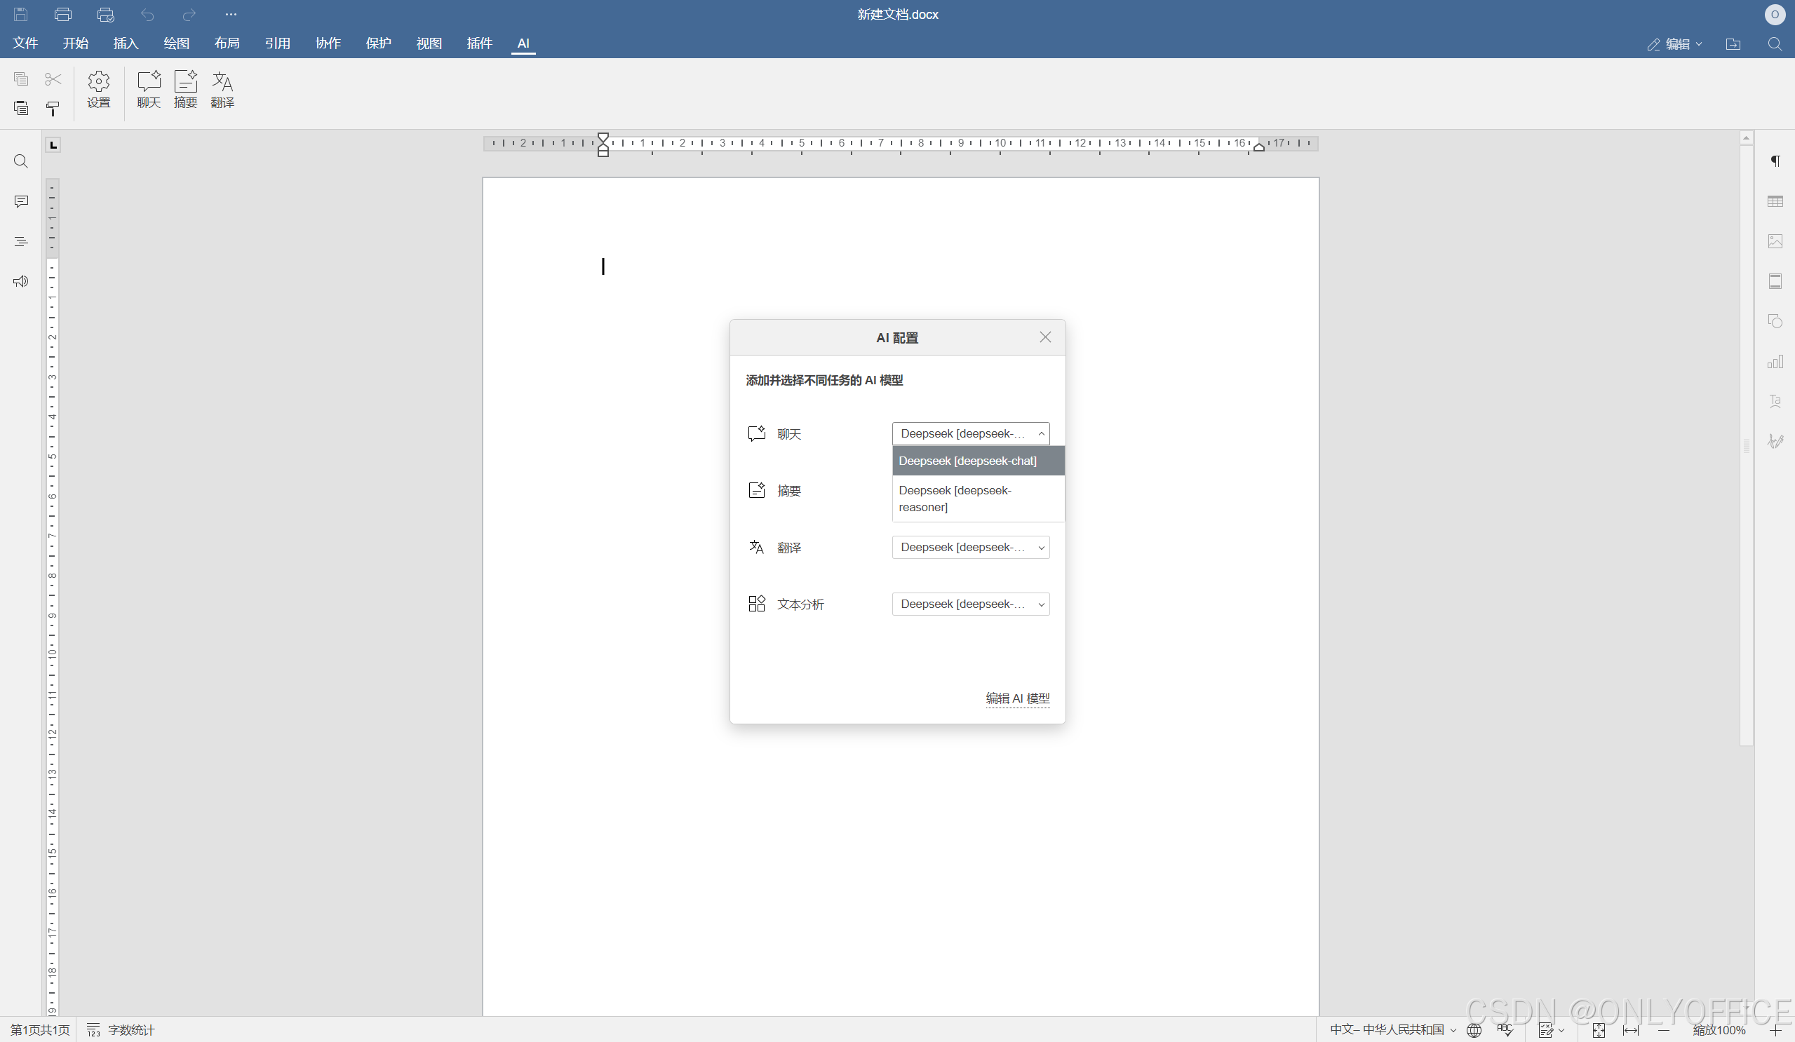
Task: Open AI settings gear icon
Action: (x=98, y=89)
